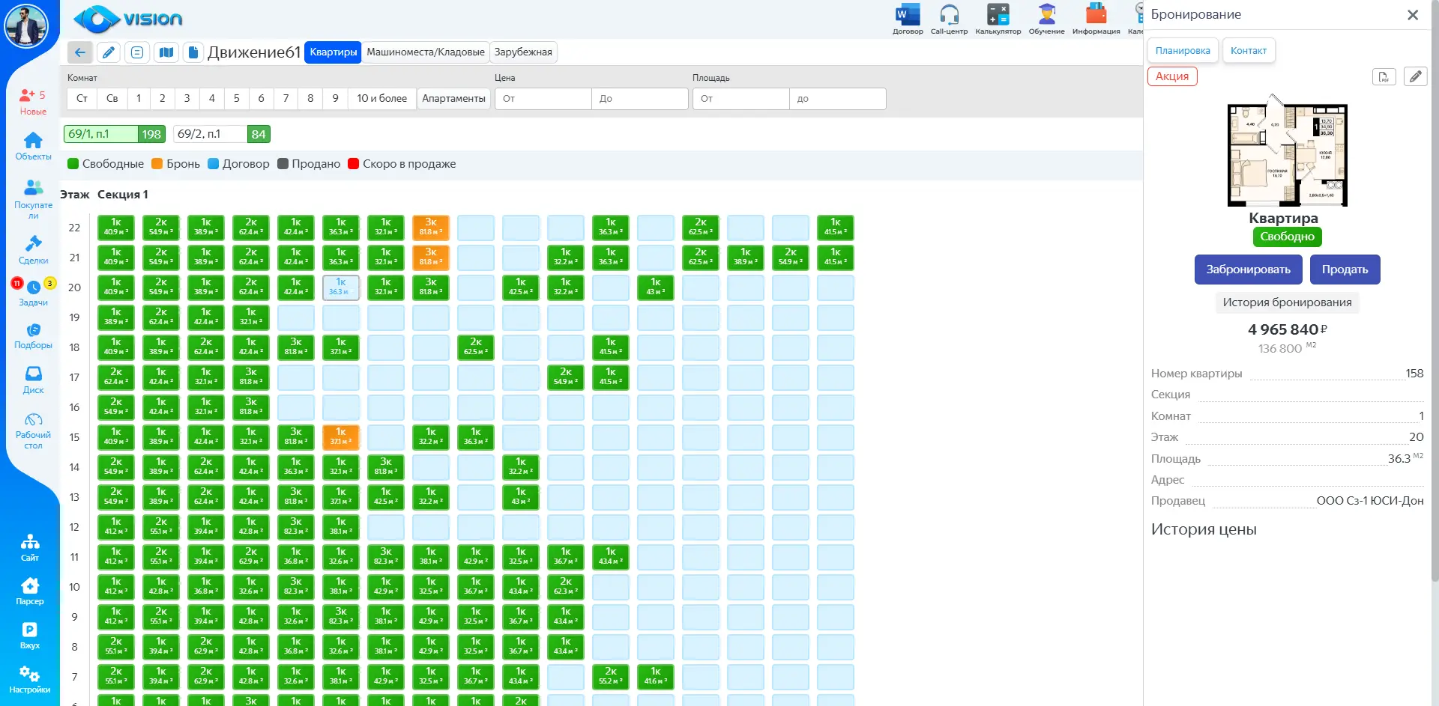Select building 69/2, п.1
This screenshot has width=1439, height=706.
tap(210, 134)
